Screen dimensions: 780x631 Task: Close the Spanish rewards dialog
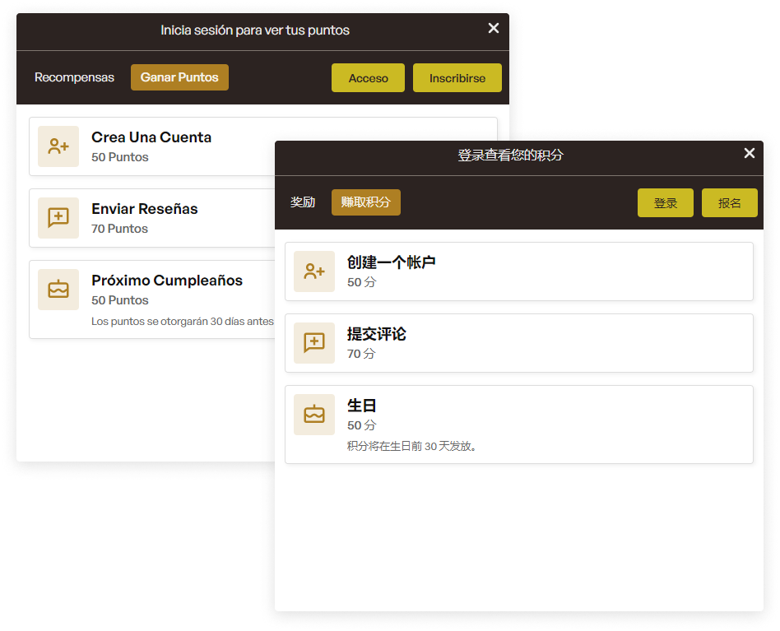click(493, 27)
